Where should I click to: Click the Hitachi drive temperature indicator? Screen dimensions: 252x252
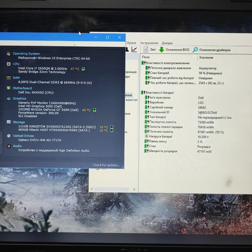tap(112, 130)
